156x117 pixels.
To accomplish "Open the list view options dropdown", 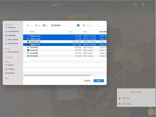I will tap(37, 25).
